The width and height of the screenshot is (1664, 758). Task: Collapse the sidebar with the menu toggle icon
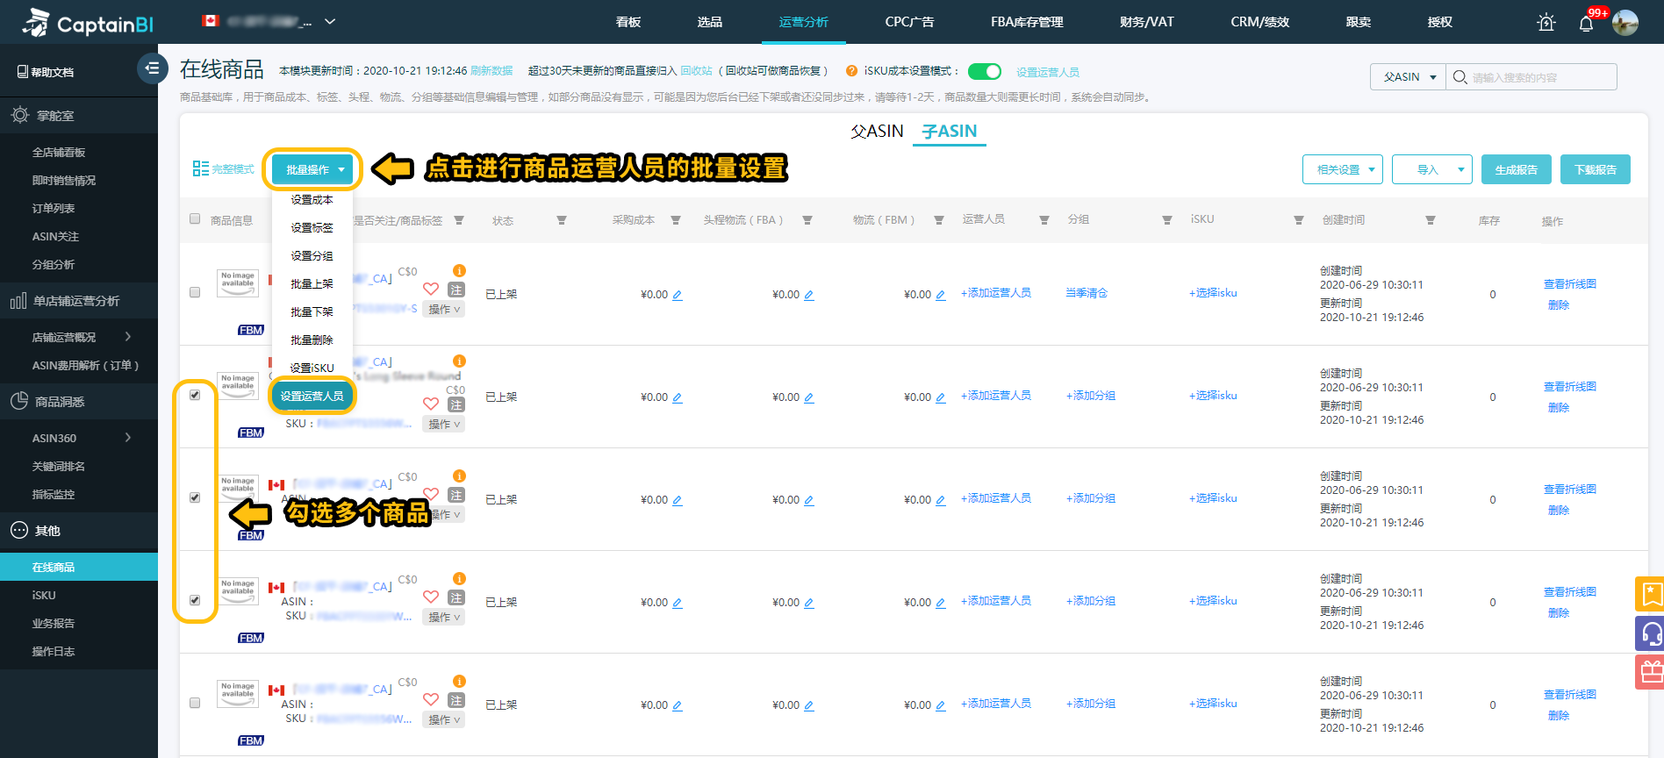click(152, 68)
